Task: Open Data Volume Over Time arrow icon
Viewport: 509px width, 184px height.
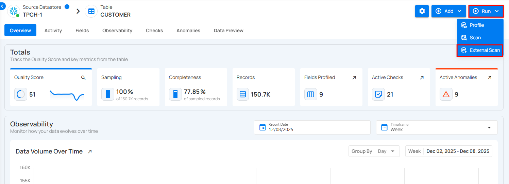Action: 90,151
